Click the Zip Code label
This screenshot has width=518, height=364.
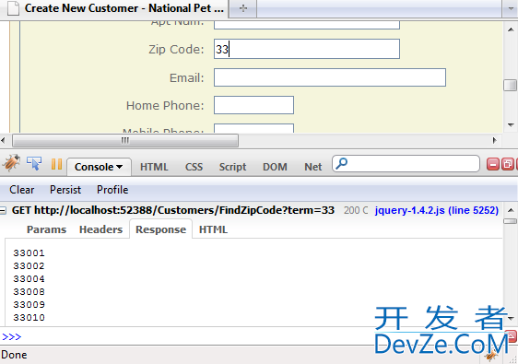coord(176,49)
